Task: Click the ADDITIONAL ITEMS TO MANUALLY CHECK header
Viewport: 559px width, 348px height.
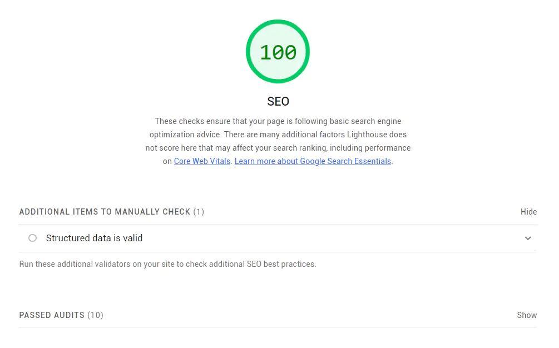Action: pyautogui.click(x=112, y=212)
